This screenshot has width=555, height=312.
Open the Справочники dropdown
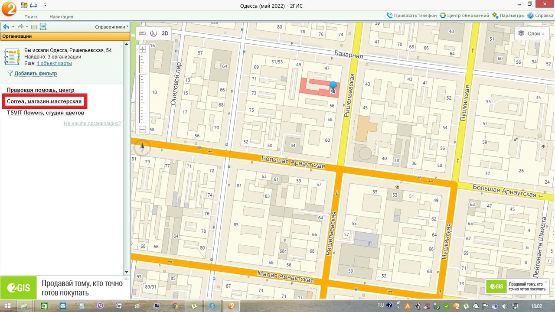pos(112,27)
